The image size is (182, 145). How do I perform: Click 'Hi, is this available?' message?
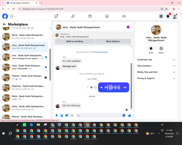tap(72, 61)
